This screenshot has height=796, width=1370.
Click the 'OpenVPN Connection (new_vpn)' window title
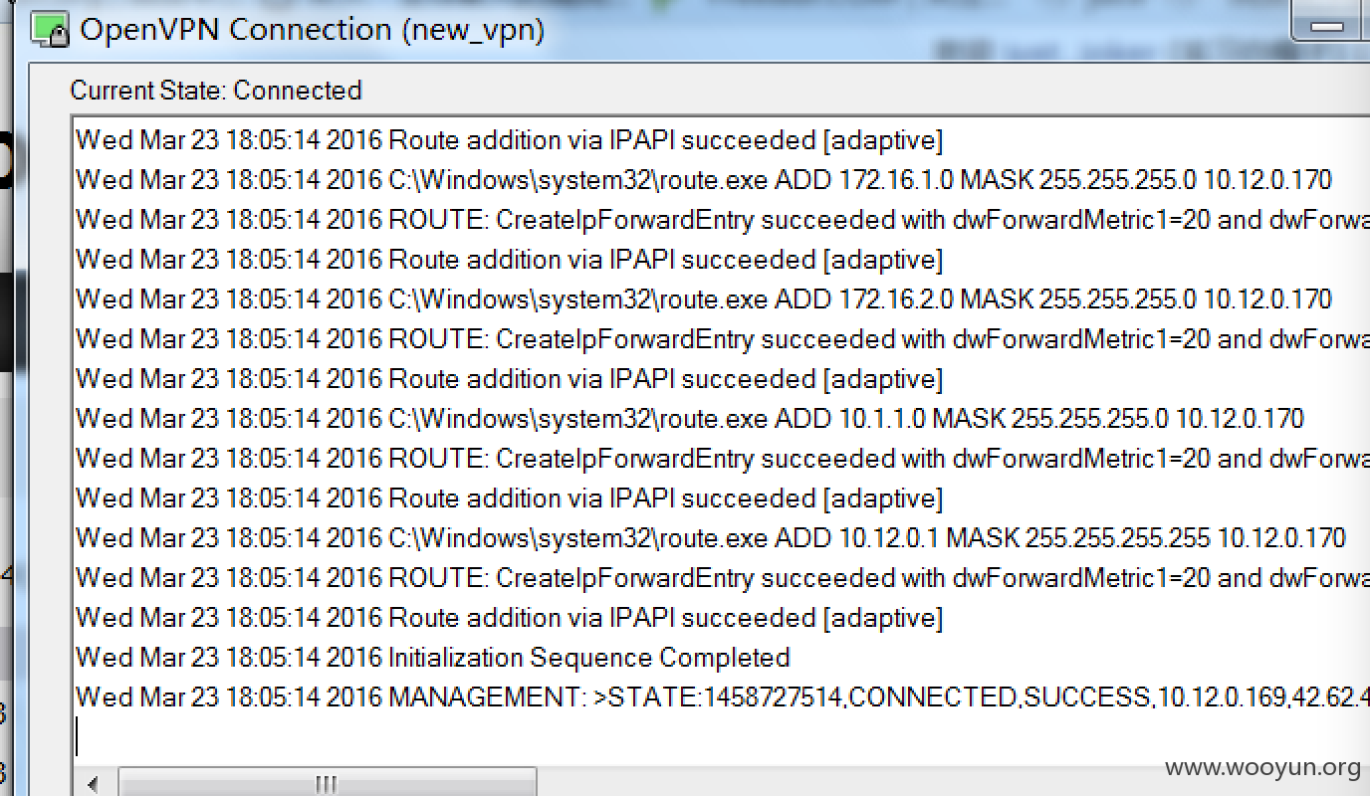coord(312,30)
